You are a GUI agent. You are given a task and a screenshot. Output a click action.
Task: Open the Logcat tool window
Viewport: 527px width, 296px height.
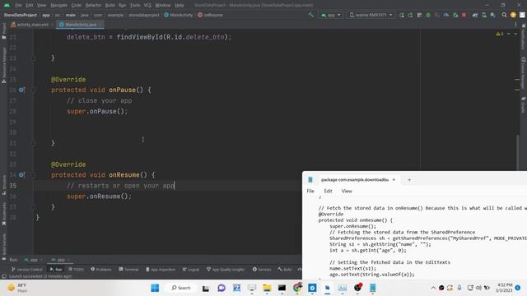pos(191,270)
